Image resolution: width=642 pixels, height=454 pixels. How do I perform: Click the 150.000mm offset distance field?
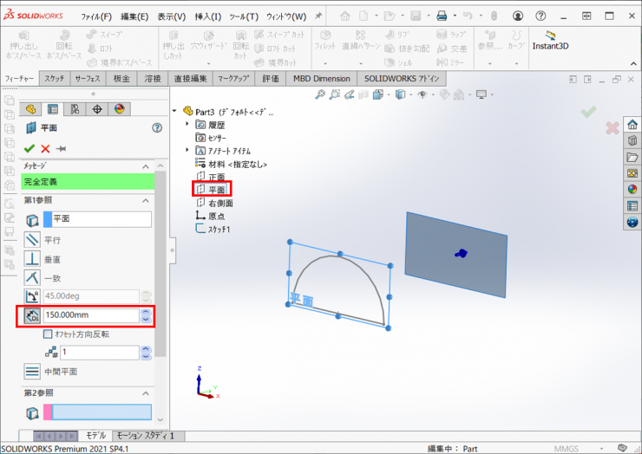click(x=90, y=316)
